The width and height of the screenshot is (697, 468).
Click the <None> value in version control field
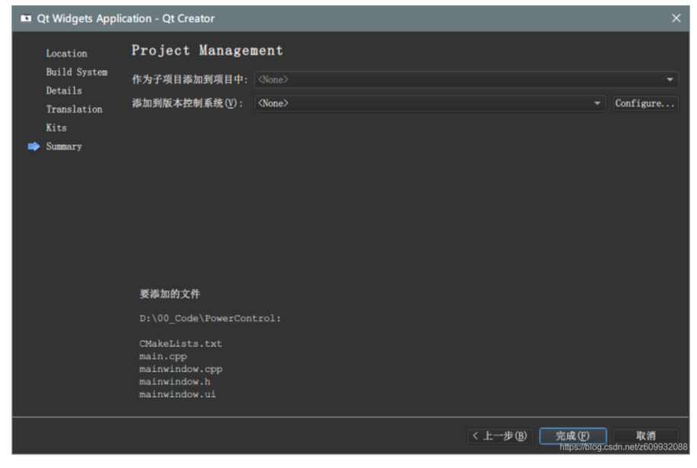click(273, 103)
